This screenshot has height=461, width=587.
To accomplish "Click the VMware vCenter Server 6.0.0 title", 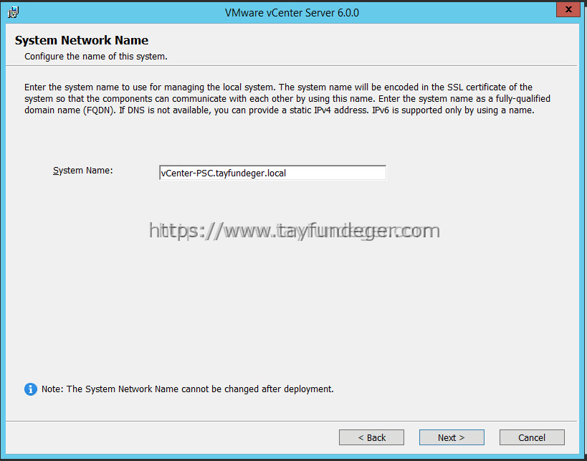I will pyautogui.click(x=292, y=13).
